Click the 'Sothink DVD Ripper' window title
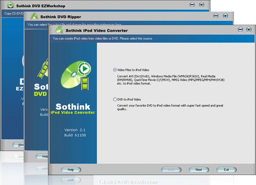256x185 pixels. tap(60, 17)
